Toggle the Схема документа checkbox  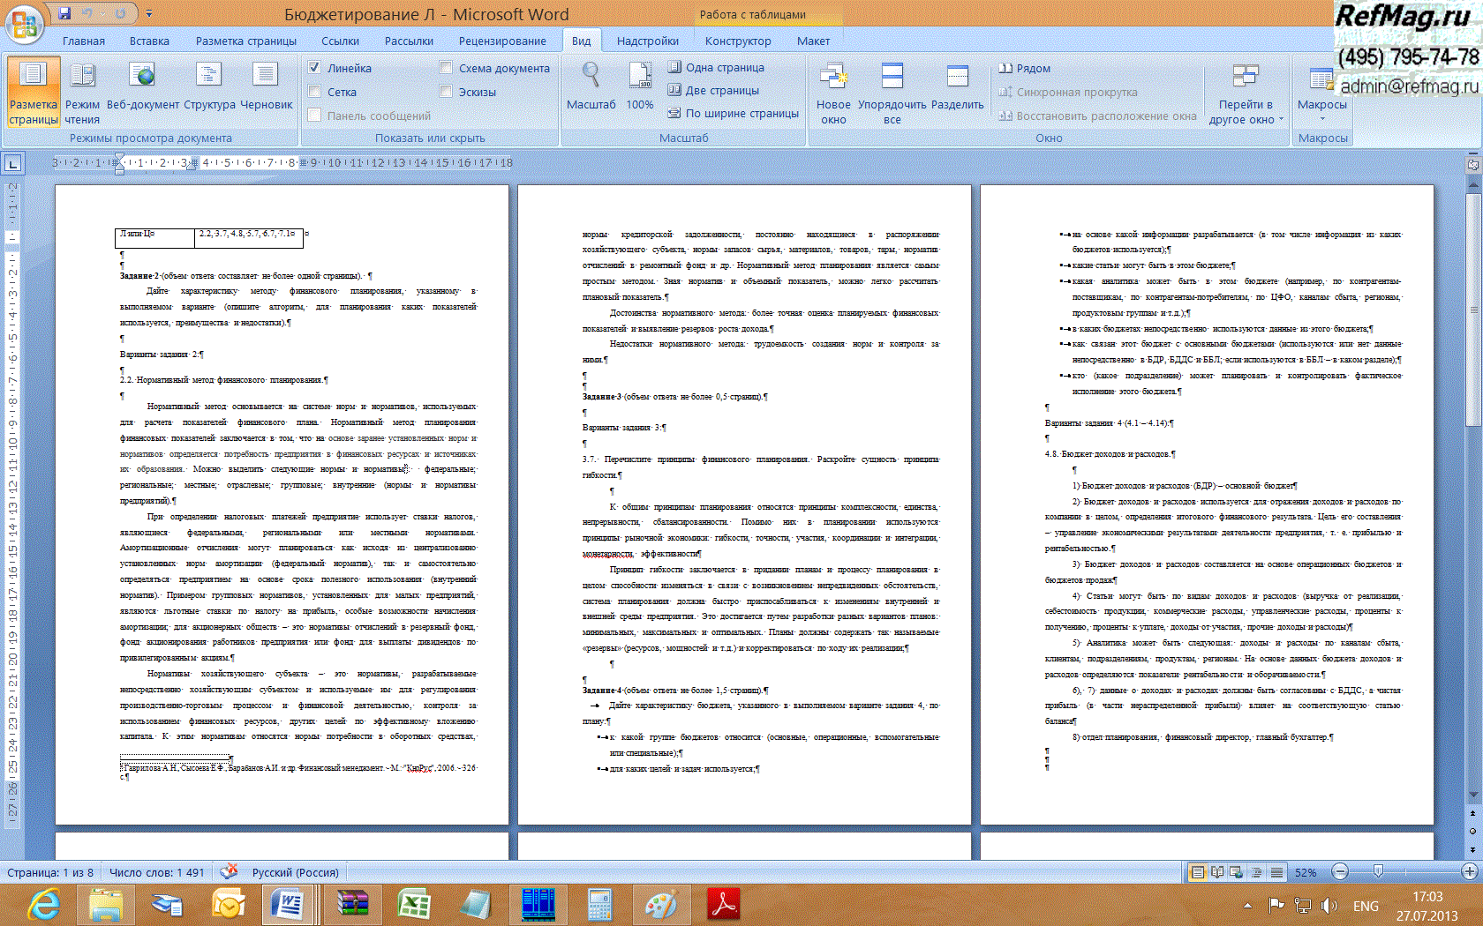tap(447, 68)
